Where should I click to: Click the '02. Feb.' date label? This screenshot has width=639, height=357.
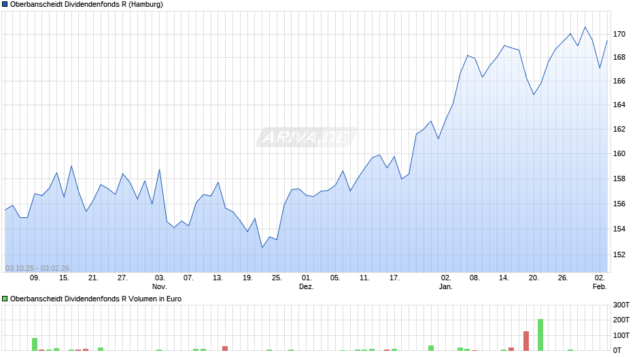pyautogui.click(x=600, y=282)
